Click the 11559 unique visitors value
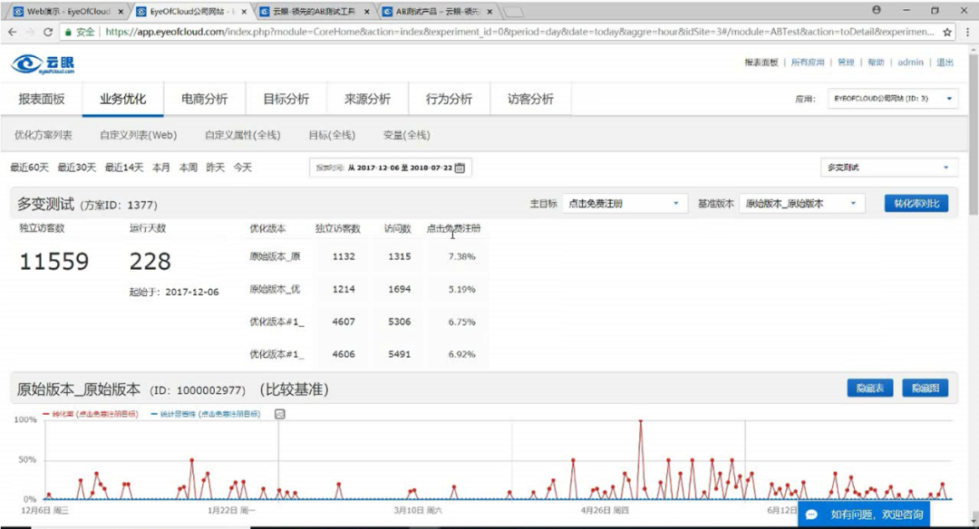 coord(54,262)
